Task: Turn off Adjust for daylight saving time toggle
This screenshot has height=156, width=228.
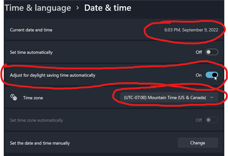Action: (x=212, y=75)
